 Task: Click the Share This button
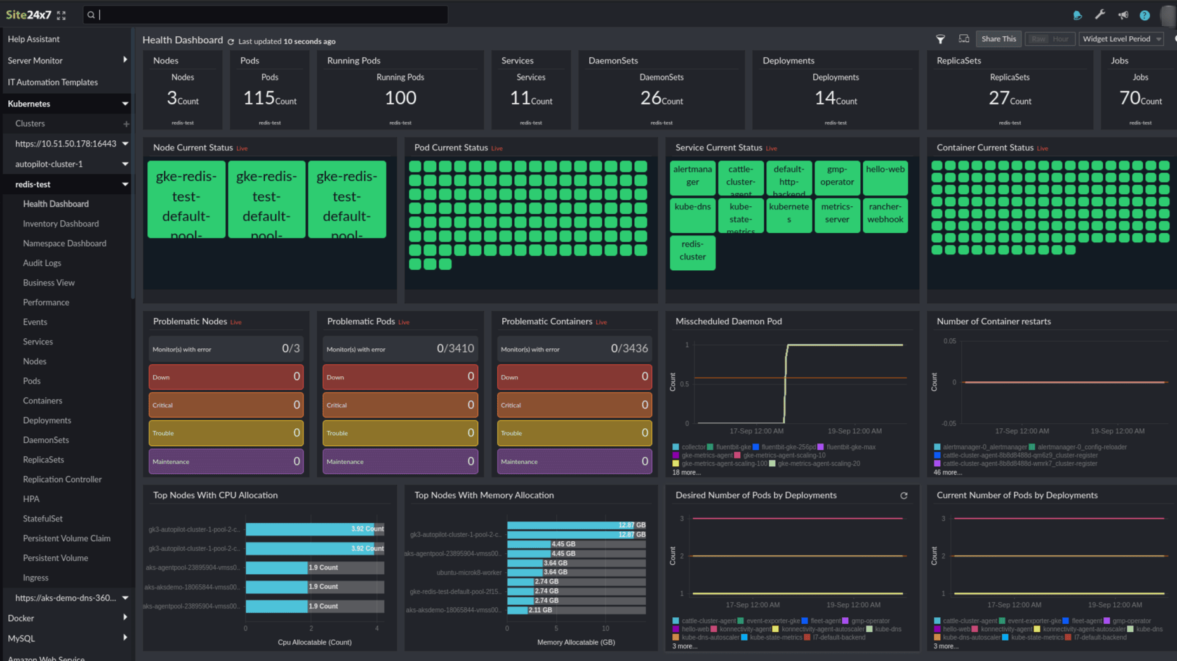[998, 39]
